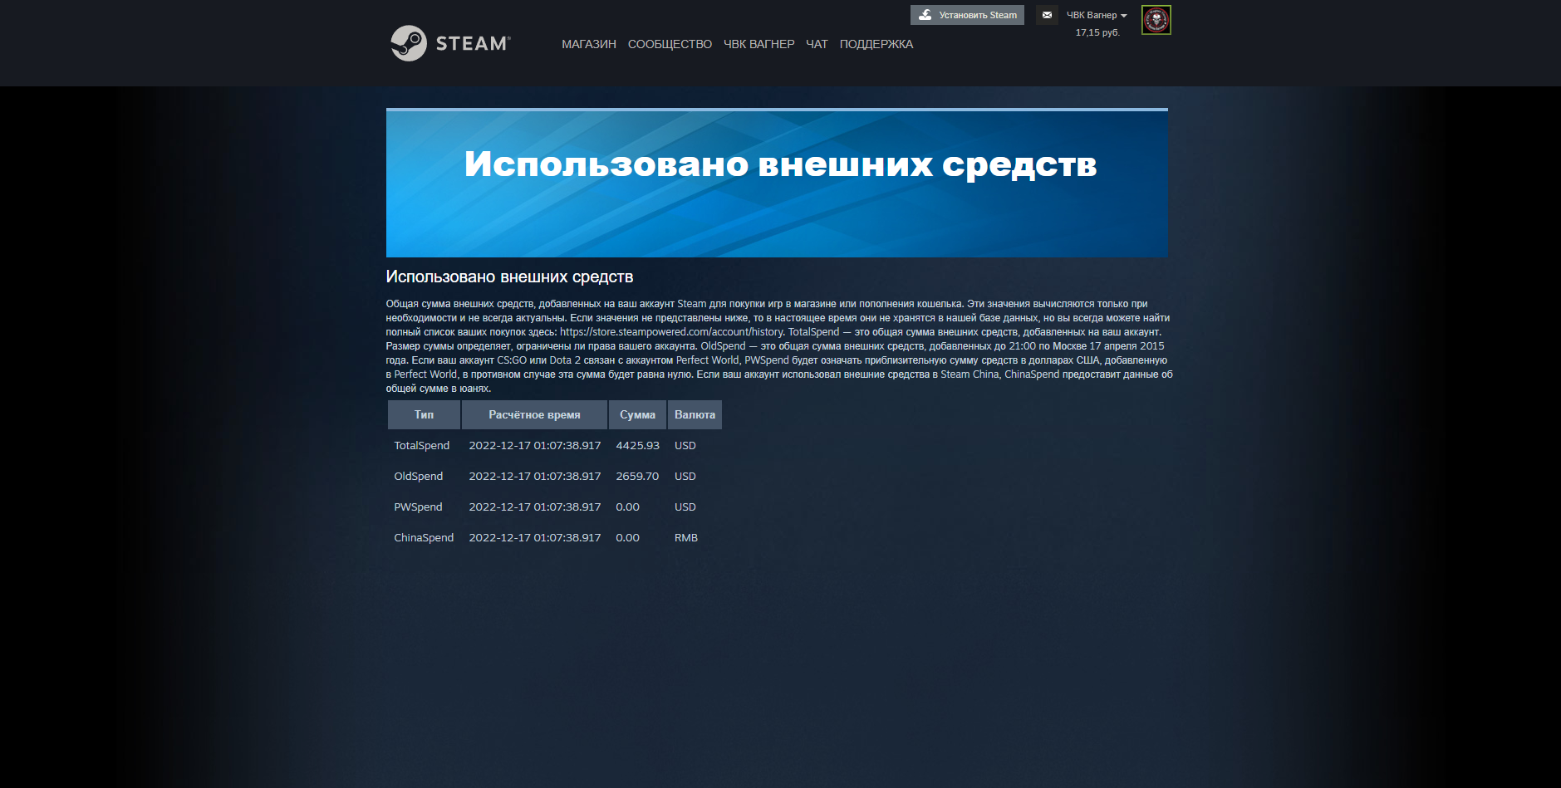Click the download icon on Install Steam
This screenshot has height=788, width=1561.
(x=925, y=15)
